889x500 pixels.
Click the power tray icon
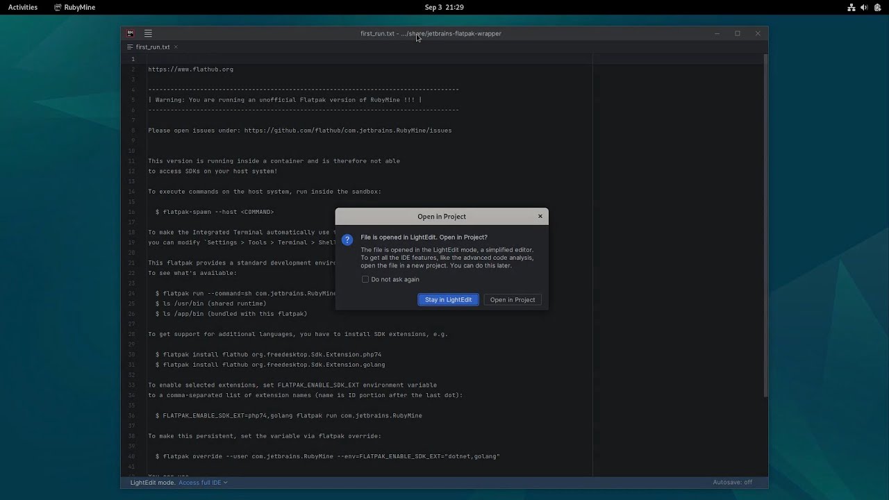[x=877, y=7]
